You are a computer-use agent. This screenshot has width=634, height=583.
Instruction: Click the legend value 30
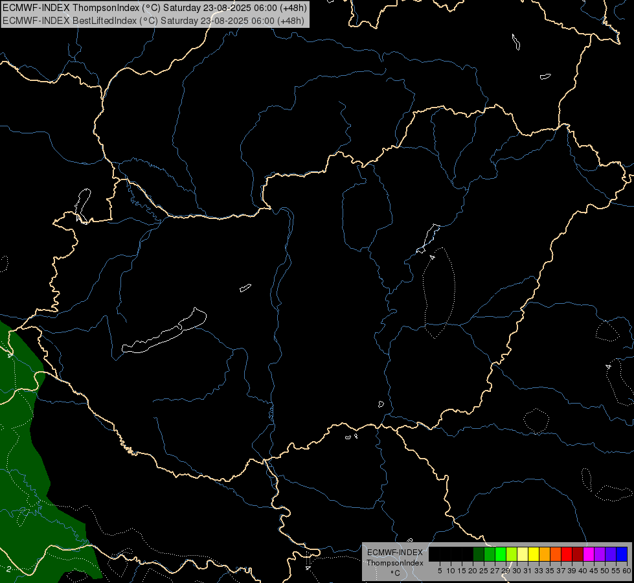(517, 571)
